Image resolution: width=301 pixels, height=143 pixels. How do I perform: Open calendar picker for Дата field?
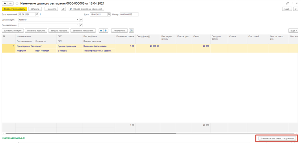click(x=109, y=15)
